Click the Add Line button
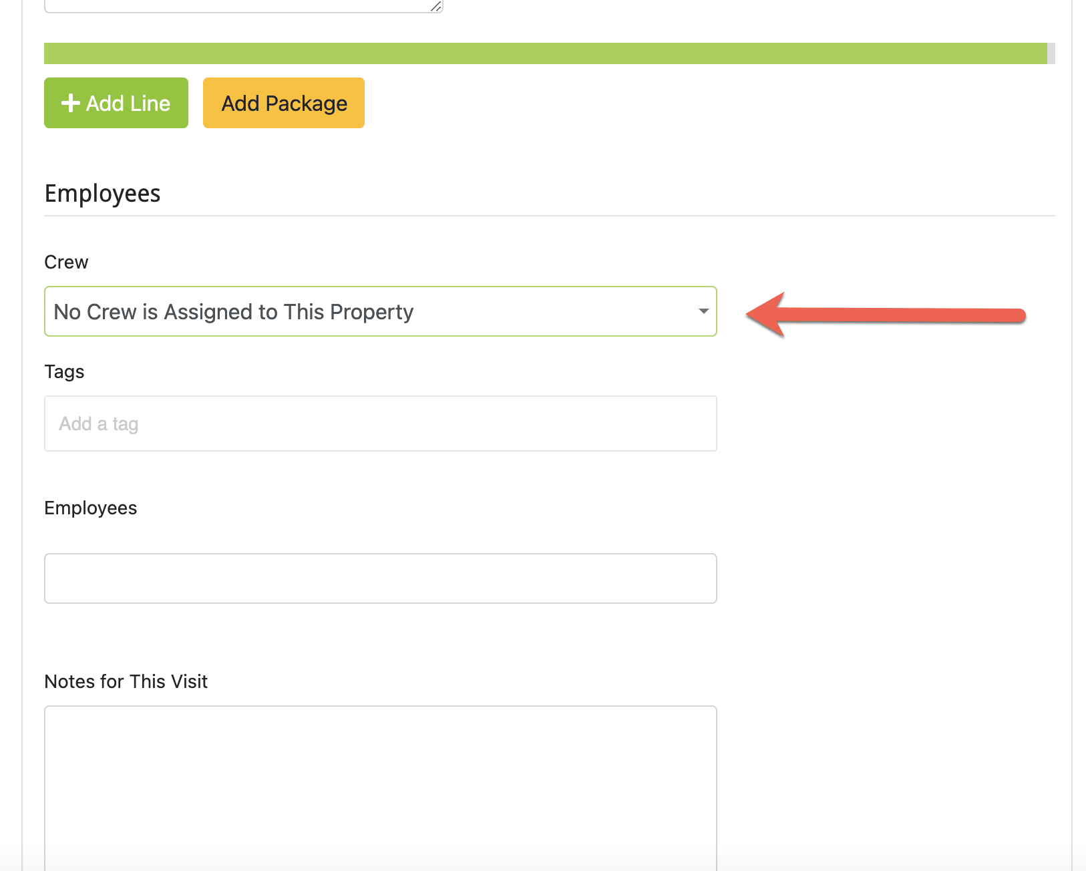 116,103
